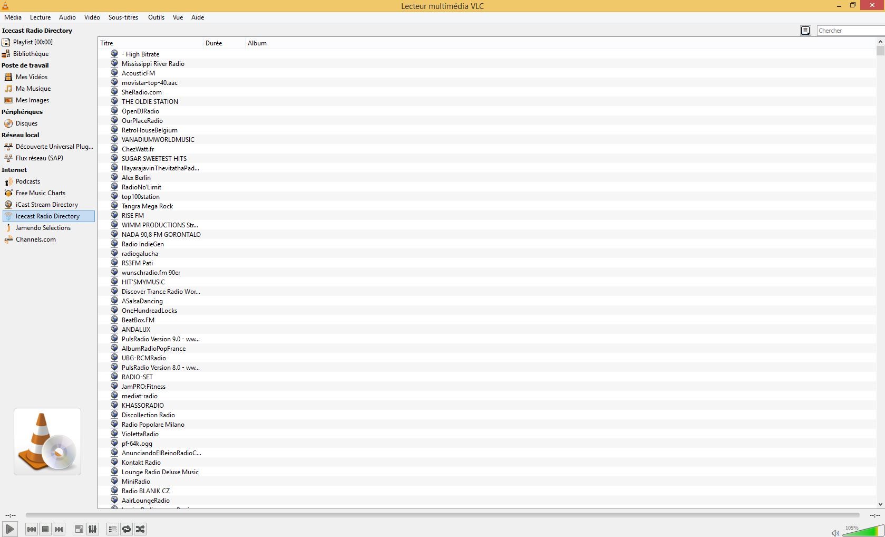Viewport: 885px width, 537px height.
Task: Open Mes Vidéos folder
Action: click(32, 77)
